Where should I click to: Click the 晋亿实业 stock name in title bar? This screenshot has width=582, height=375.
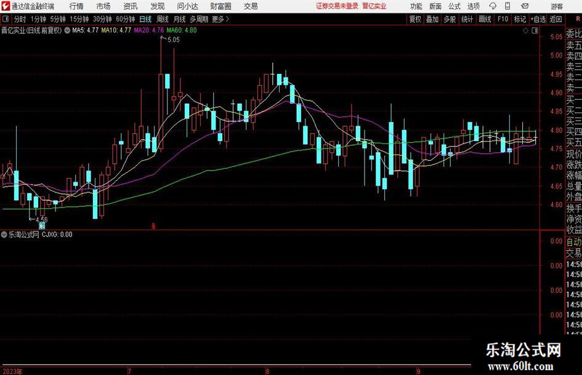point(374,6)
